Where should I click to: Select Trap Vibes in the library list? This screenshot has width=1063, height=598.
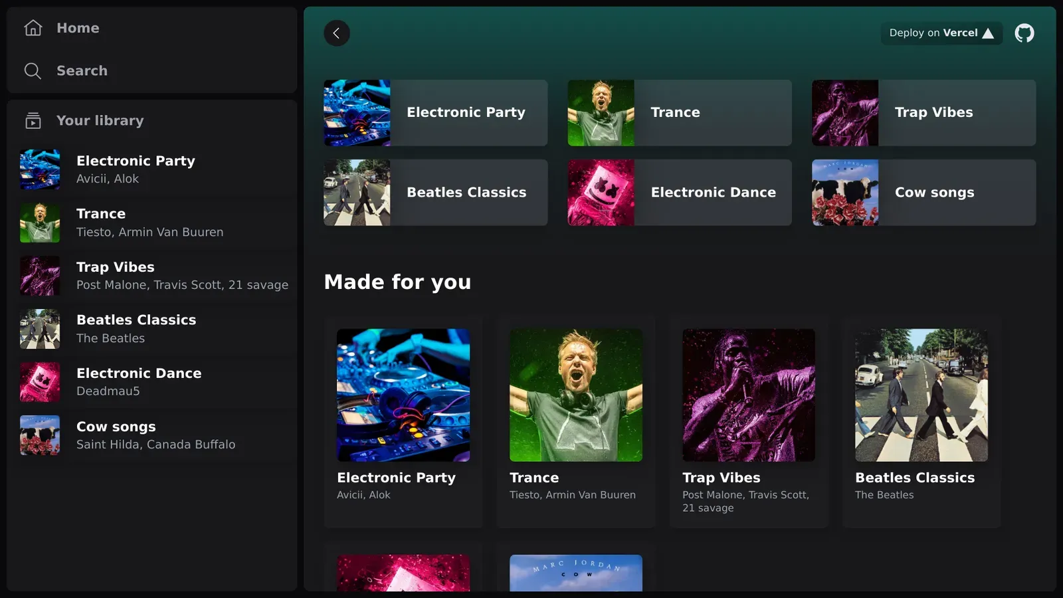[116, 276]
